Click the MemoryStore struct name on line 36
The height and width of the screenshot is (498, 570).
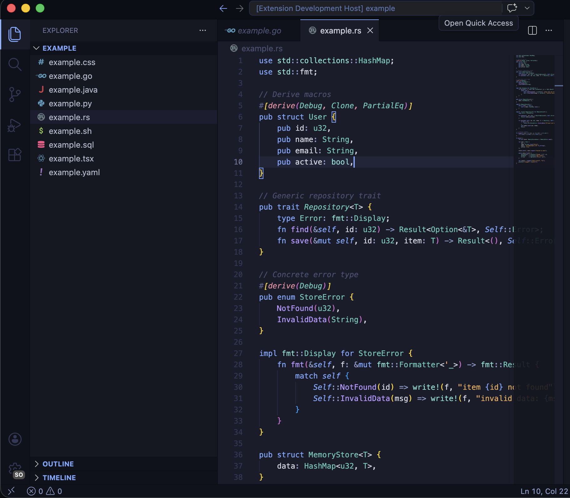pos(333,455)
